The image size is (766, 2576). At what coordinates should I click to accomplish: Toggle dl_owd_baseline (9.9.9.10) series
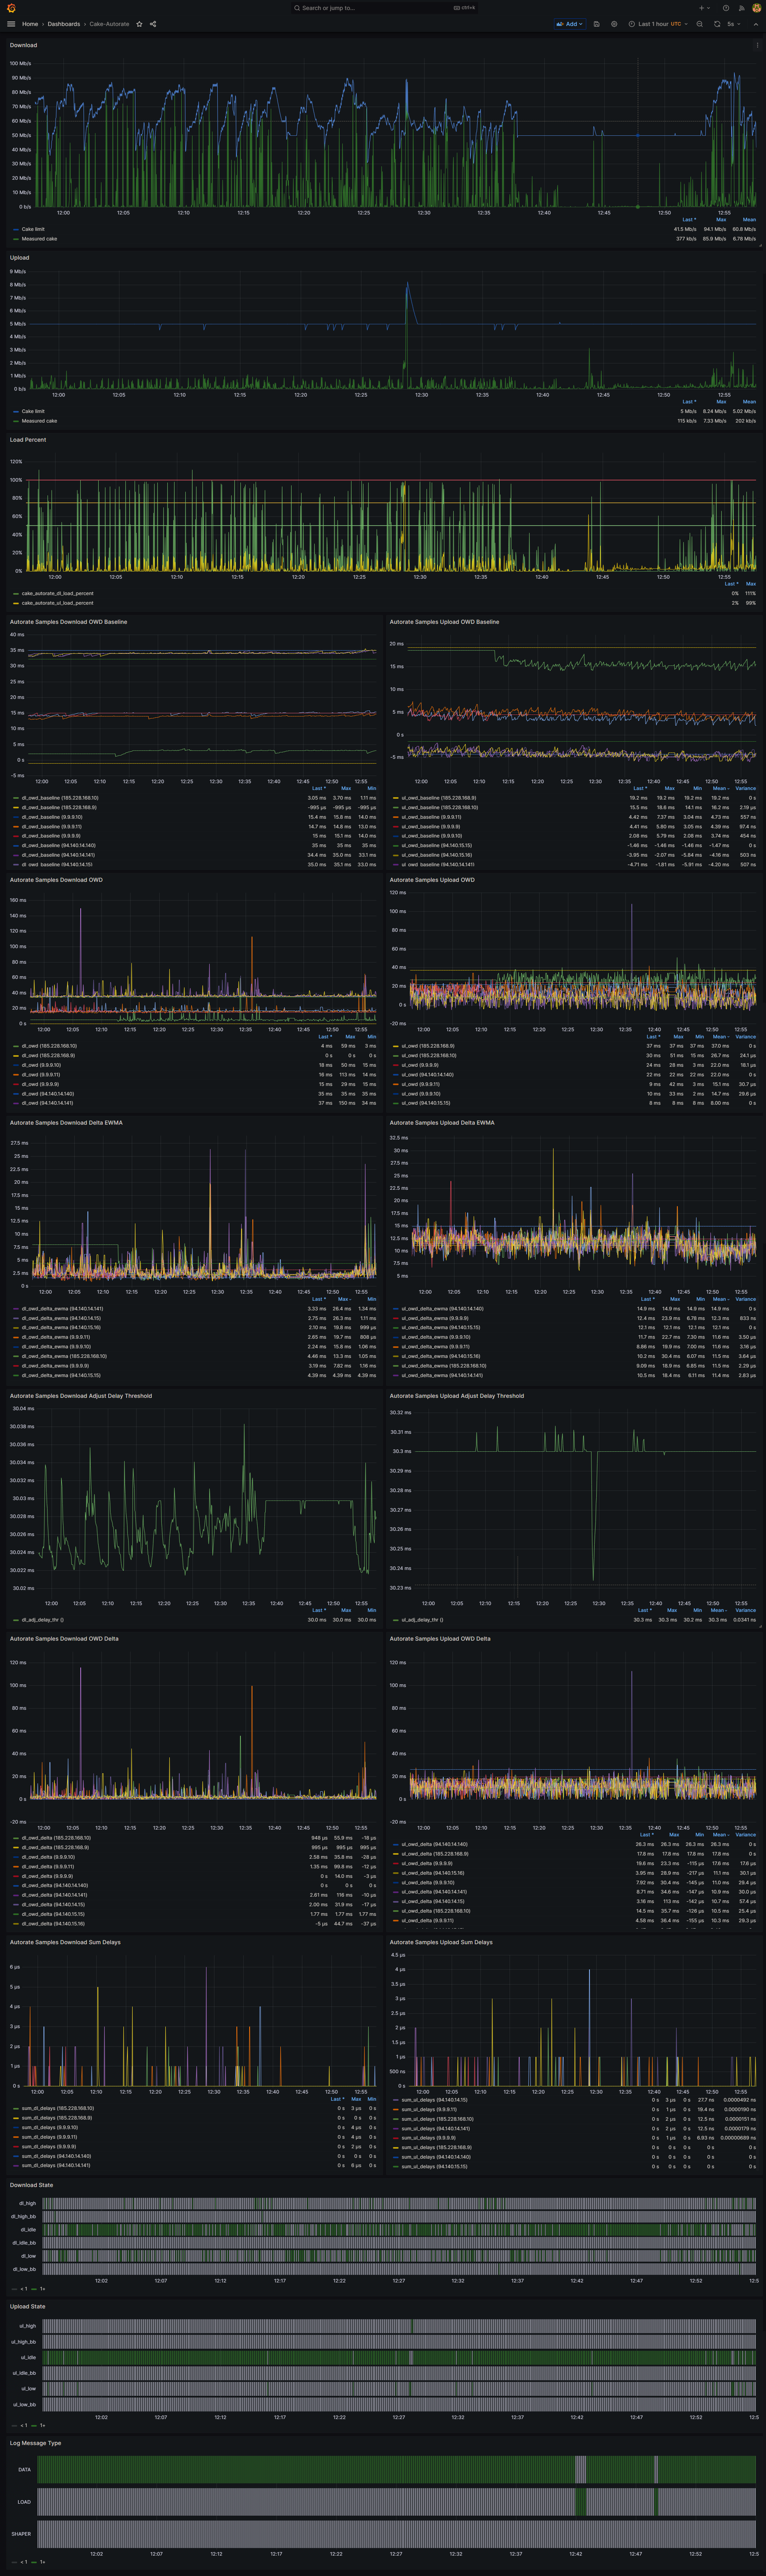pos(52,817)
